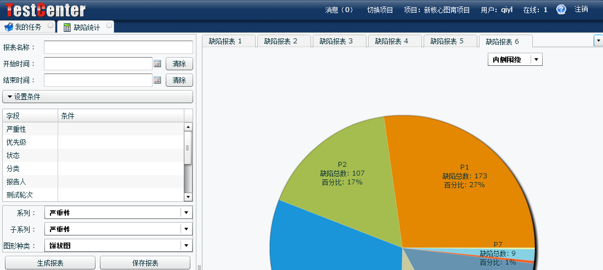Switch to 缺陷报表 3 tab

tap(339, 41)
